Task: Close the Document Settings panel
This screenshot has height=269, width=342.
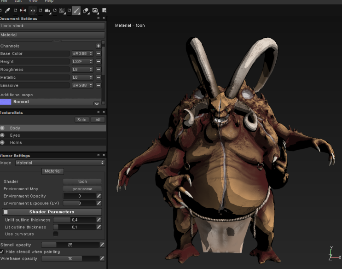Action: click(x=104, y=18)
